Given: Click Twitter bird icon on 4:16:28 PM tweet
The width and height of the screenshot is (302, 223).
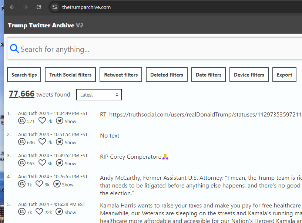Looking at the screenshot, I should click(59, 212).
